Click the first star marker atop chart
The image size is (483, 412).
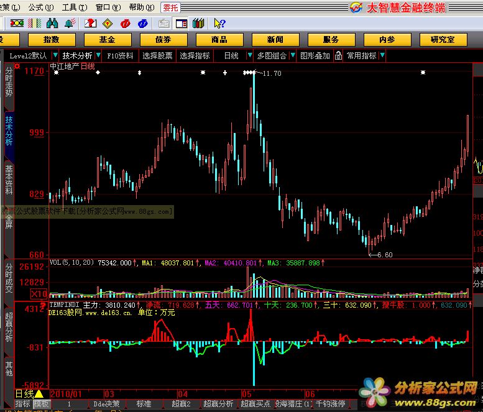point(56,73)
